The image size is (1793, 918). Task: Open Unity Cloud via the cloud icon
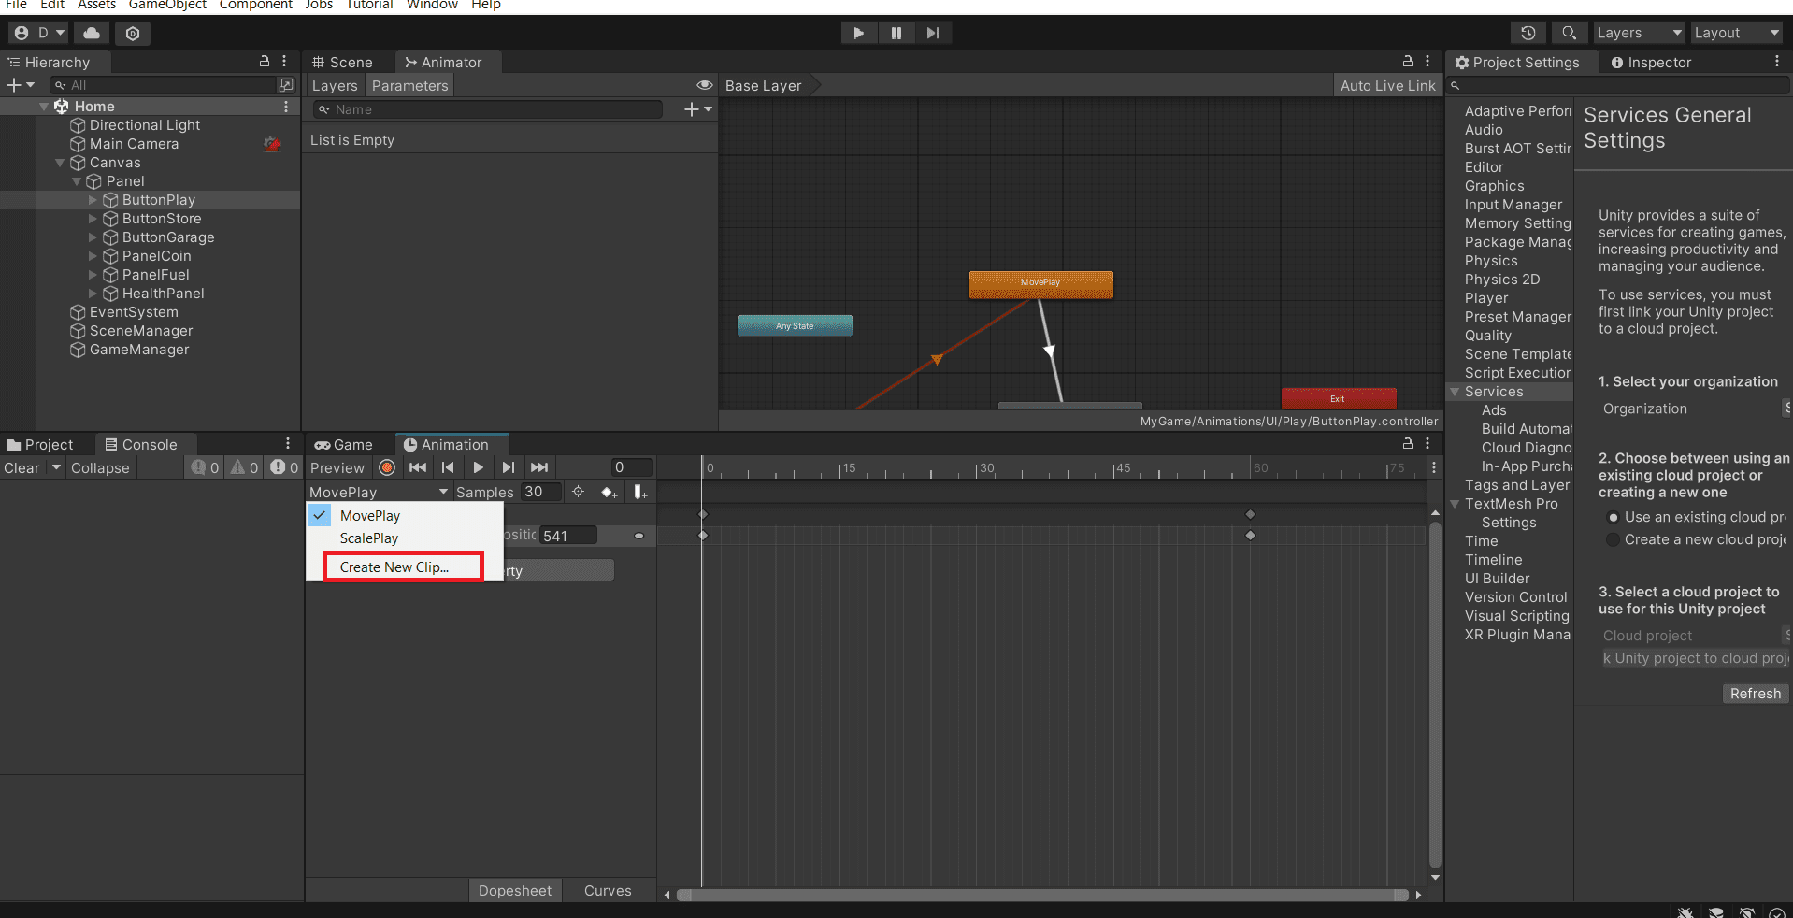[91, 33]
